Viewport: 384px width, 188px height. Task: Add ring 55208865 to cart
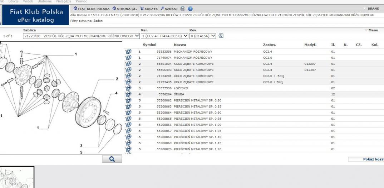point(128,119)
